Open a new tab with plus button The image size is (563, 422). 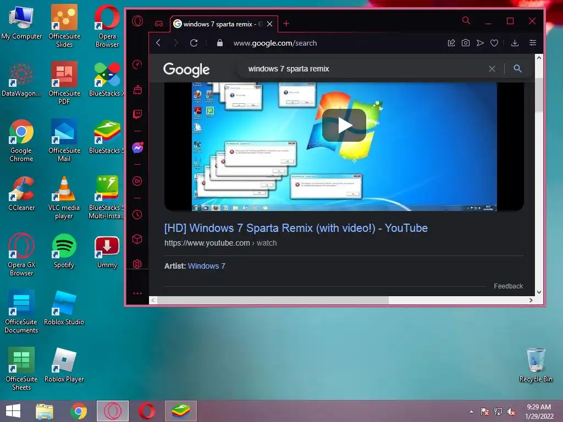[x=286, y=24]
